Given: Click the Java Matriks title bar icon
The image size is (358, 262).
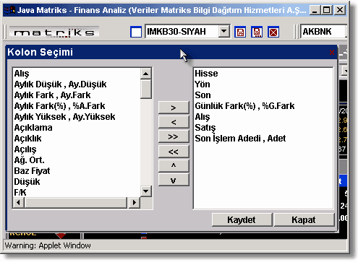Looking at the screenshot, I should click(x=9, y=10).
